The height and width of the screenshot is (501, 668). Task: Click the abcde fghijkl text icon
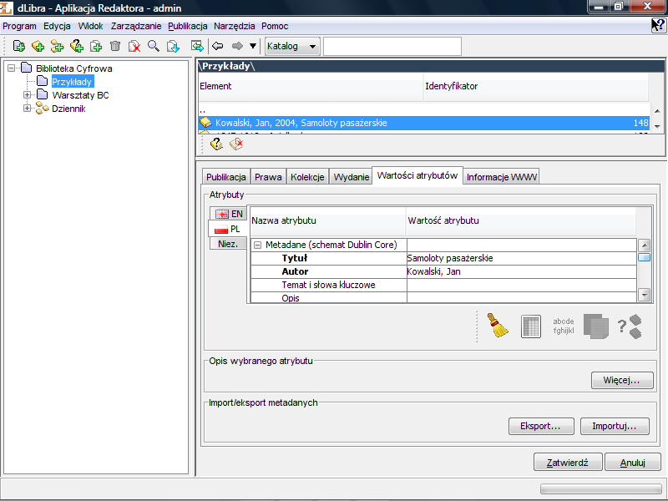[x=563, y=326]
